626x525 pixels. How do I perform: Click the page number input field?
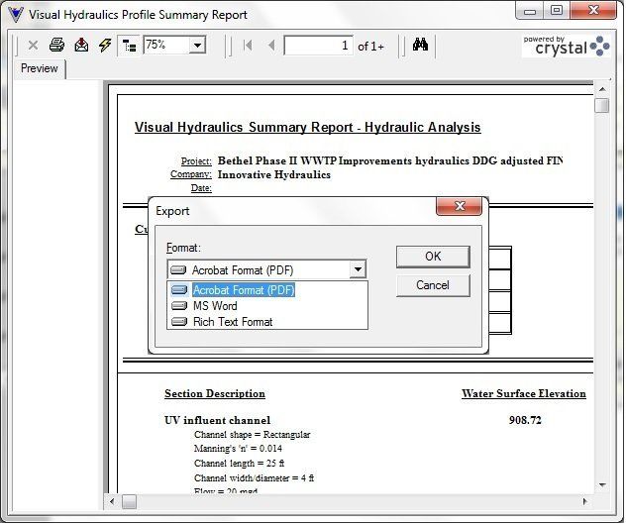coord(318,46)
